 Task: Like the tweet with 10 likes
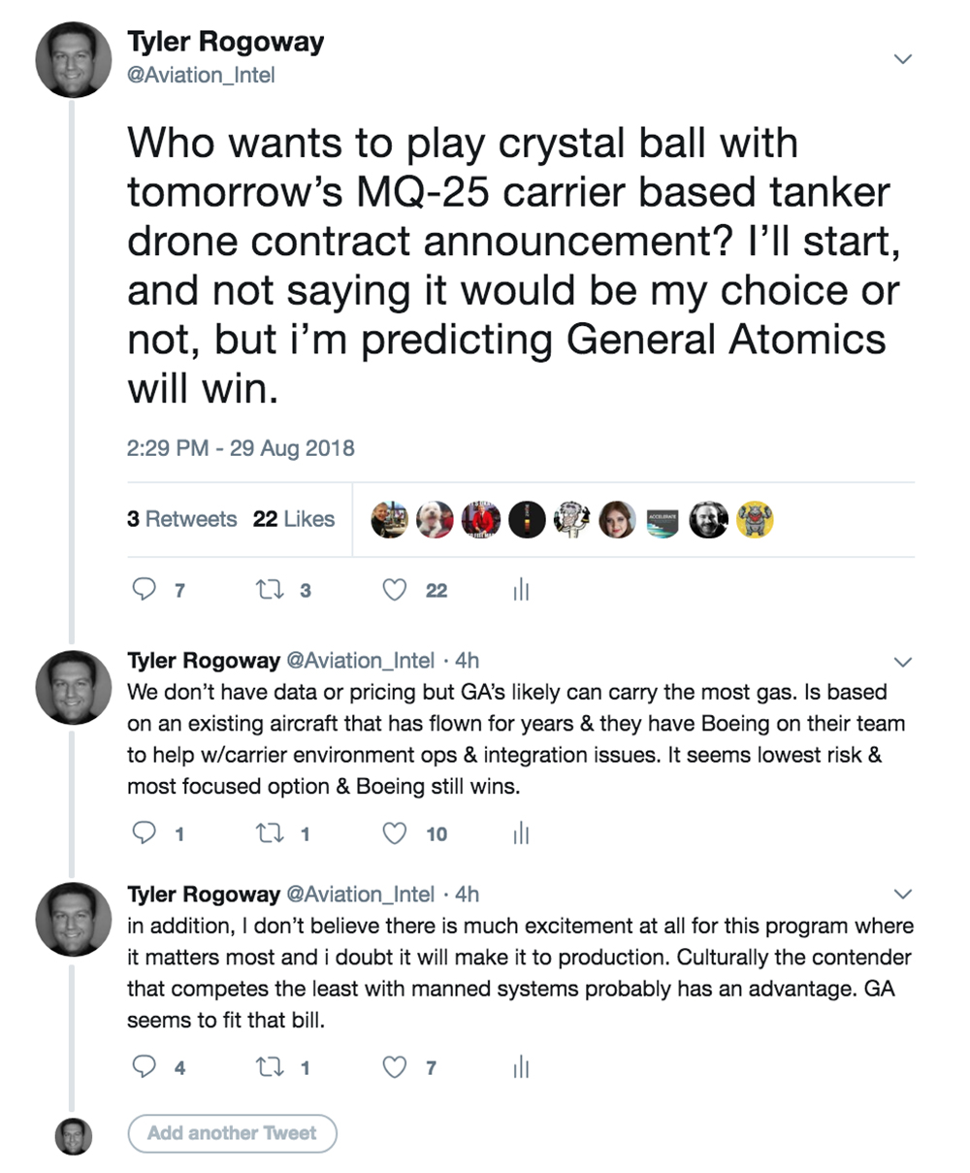click(394, 833)
